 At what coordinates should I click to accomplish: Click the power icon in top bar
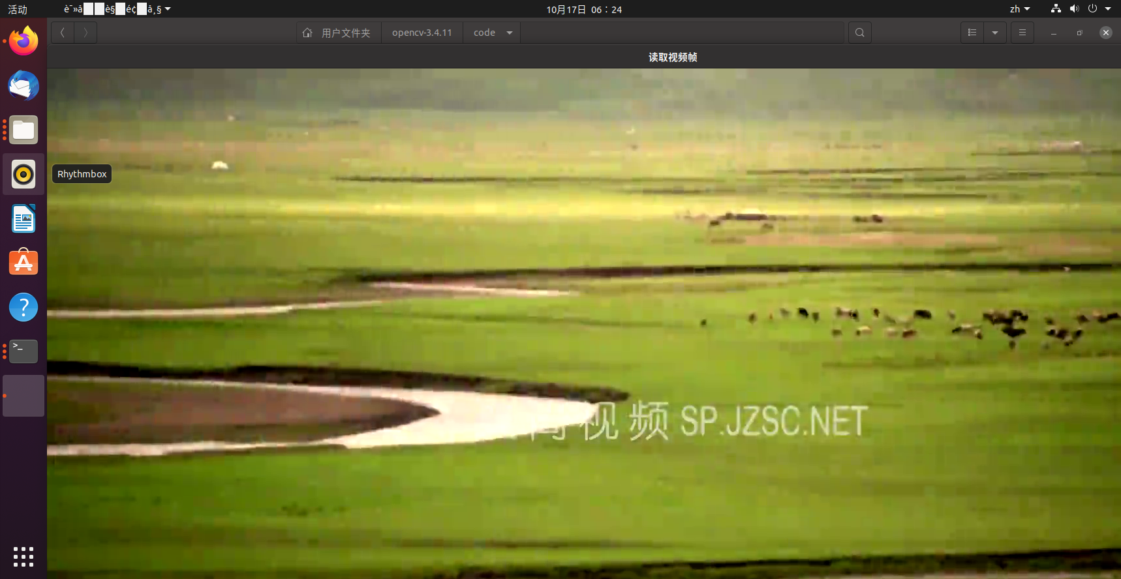[1092, 9]
